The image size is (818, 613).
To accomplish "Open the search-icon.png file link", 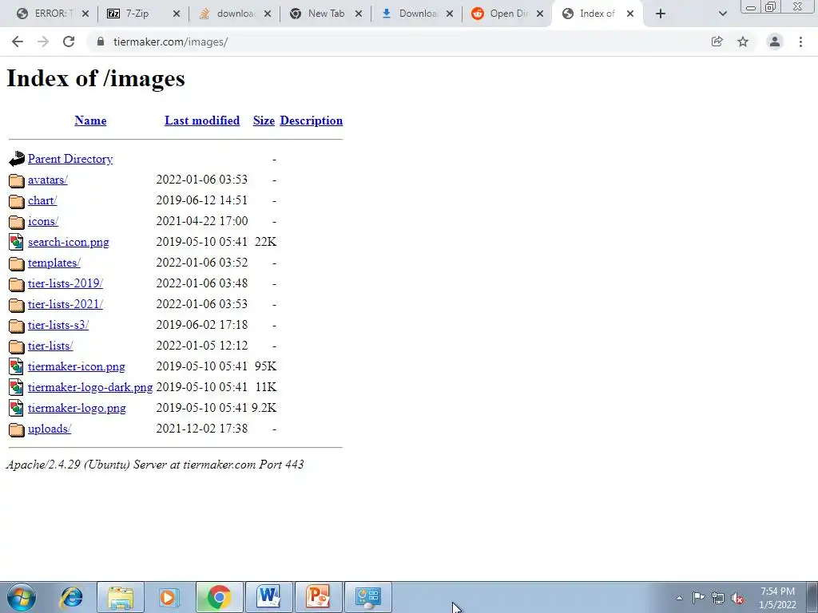I will point(69,243).
